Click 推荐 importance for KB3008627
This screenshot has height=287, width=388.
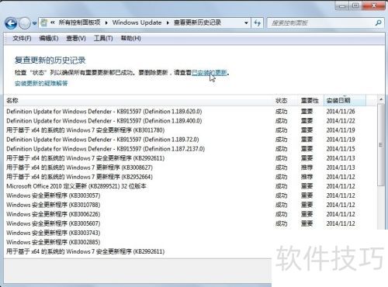(x=307, y=168)
